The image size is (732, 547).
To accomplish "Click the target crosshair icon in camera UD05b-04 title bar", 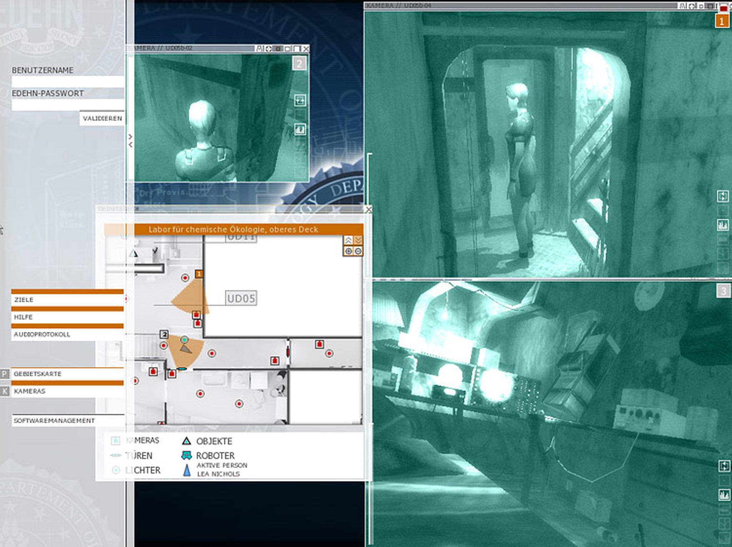I will point(692,6).
